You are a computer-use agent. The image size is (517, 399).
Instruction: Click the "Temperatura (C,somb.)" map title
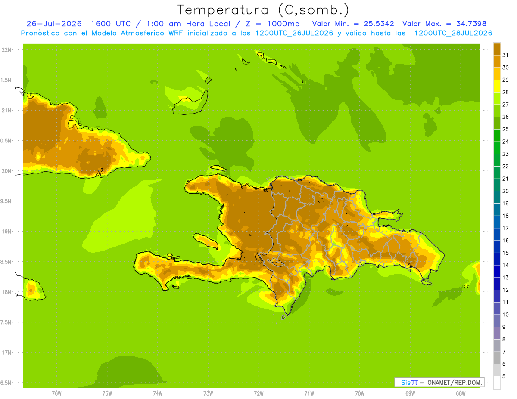pyautogui.click(x=263, y=10)
